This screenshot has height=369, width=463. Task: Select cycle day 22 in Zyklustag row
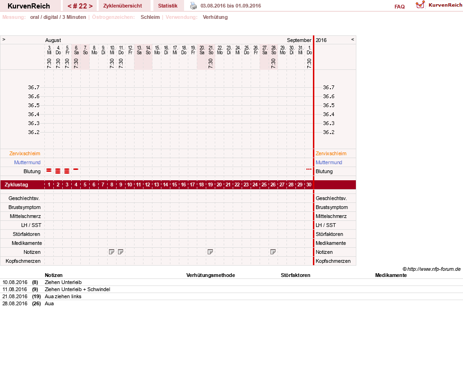tap(237, 184)
